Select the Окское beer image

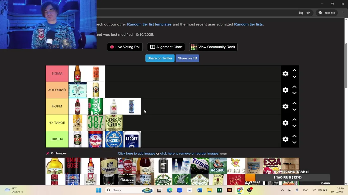tap(114, 139)
